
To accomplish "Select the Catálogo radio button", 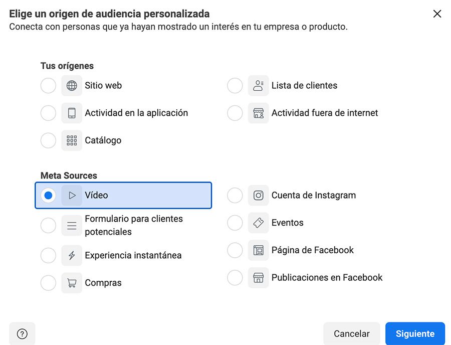I will tap(48, 140).
